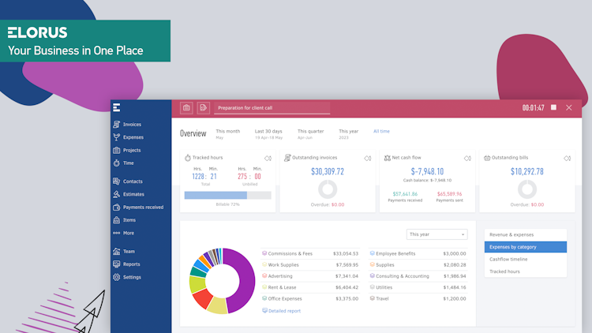The width and height of the screenshot is (592, 333).
Task: Toggle arrows on Outstanding invoices card
Action: click(367, 158)
